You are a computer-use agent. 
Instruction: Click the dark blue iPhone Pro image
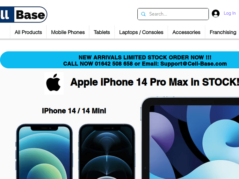(107, 151)
